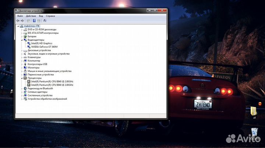
Task: Open the Файл menu
Action: pos(20,16)
